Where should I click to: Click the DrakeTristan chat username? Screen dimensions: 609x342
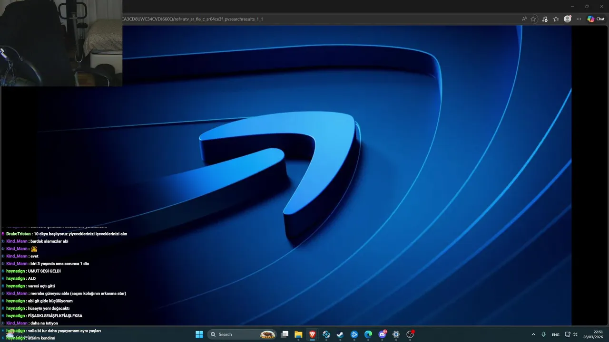pyautogui.click(x=19, y=234)
